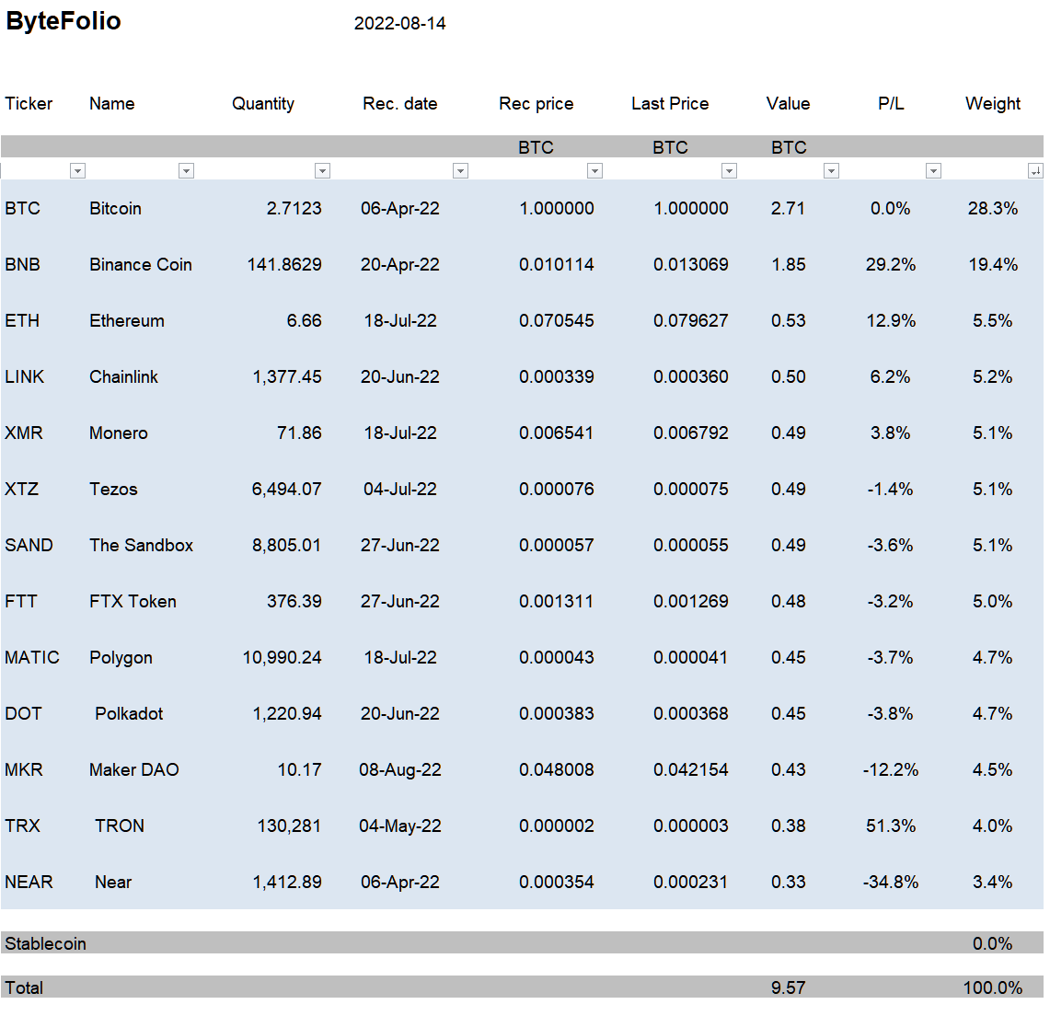Select the date cell 2022-08-14
This screenshot has height=1016, width=1050.
(399, 23)
